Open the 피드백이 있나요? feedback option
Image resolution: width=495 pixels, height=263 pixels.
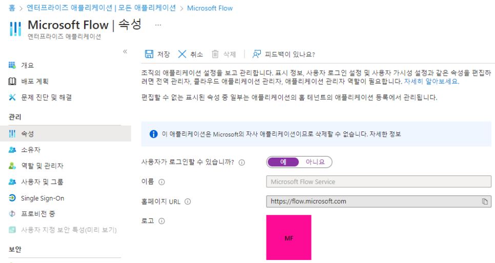(x=283, y=54)
